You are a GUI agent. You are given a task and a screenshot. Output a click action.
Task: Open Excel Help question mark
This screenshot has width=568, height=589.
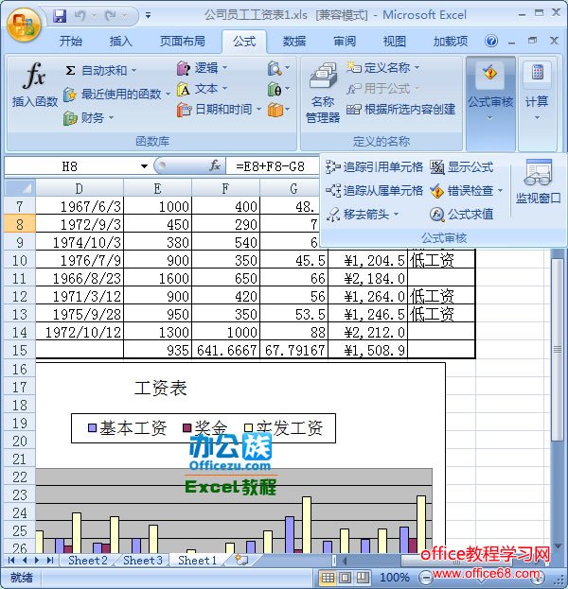tap(491, 41)
